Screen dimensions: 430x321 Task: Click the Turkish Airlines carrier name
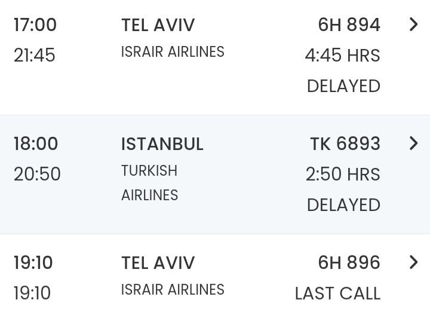[x=149, y=183]
